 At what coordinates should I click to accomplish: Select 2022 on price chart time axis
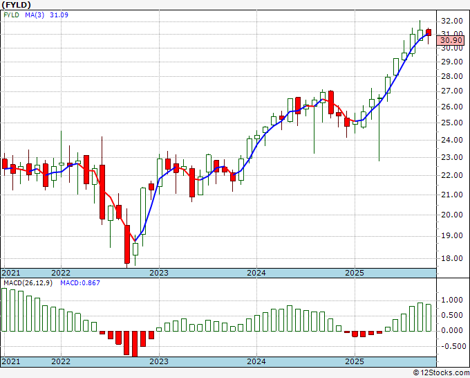pos(61,273)
